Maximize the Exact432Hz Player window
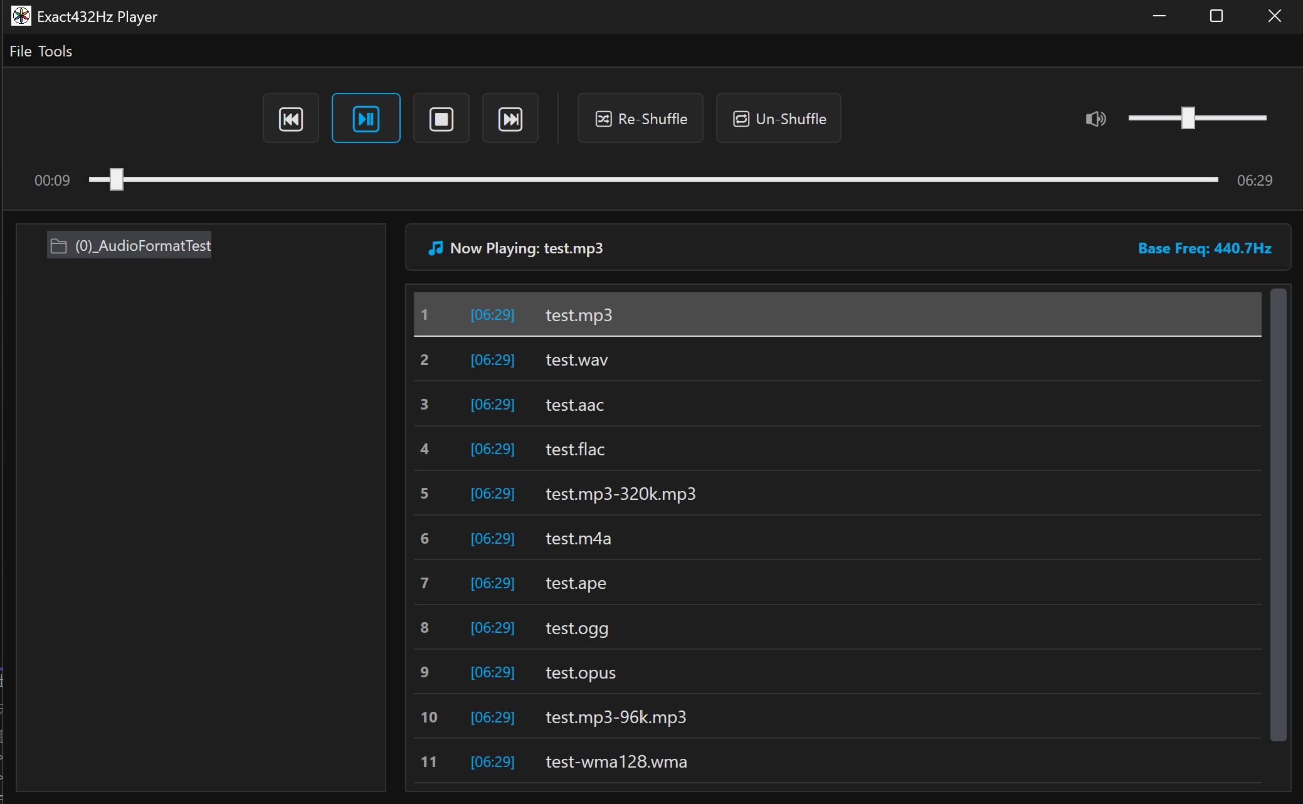The width and height of the screenshot is (1303, 804). tap(1216, 16)
